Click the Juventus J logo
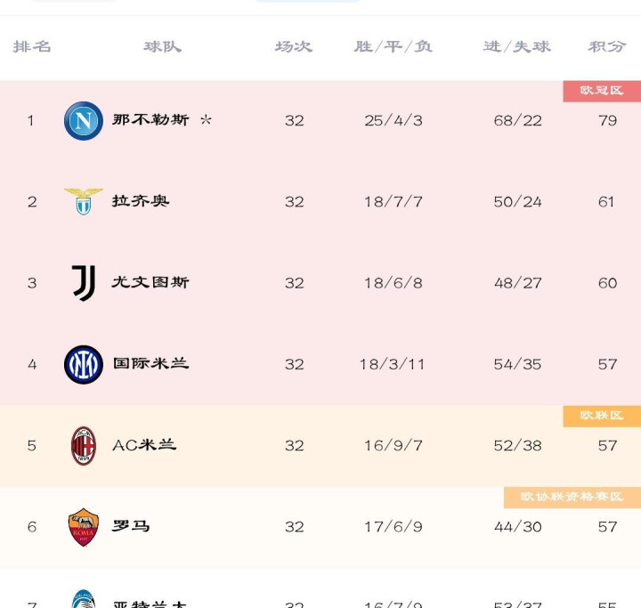 (84, 283)
